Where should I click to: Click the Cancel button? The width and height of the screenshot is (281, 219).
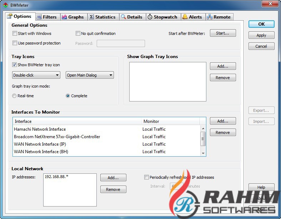click(x=261, y=46)
